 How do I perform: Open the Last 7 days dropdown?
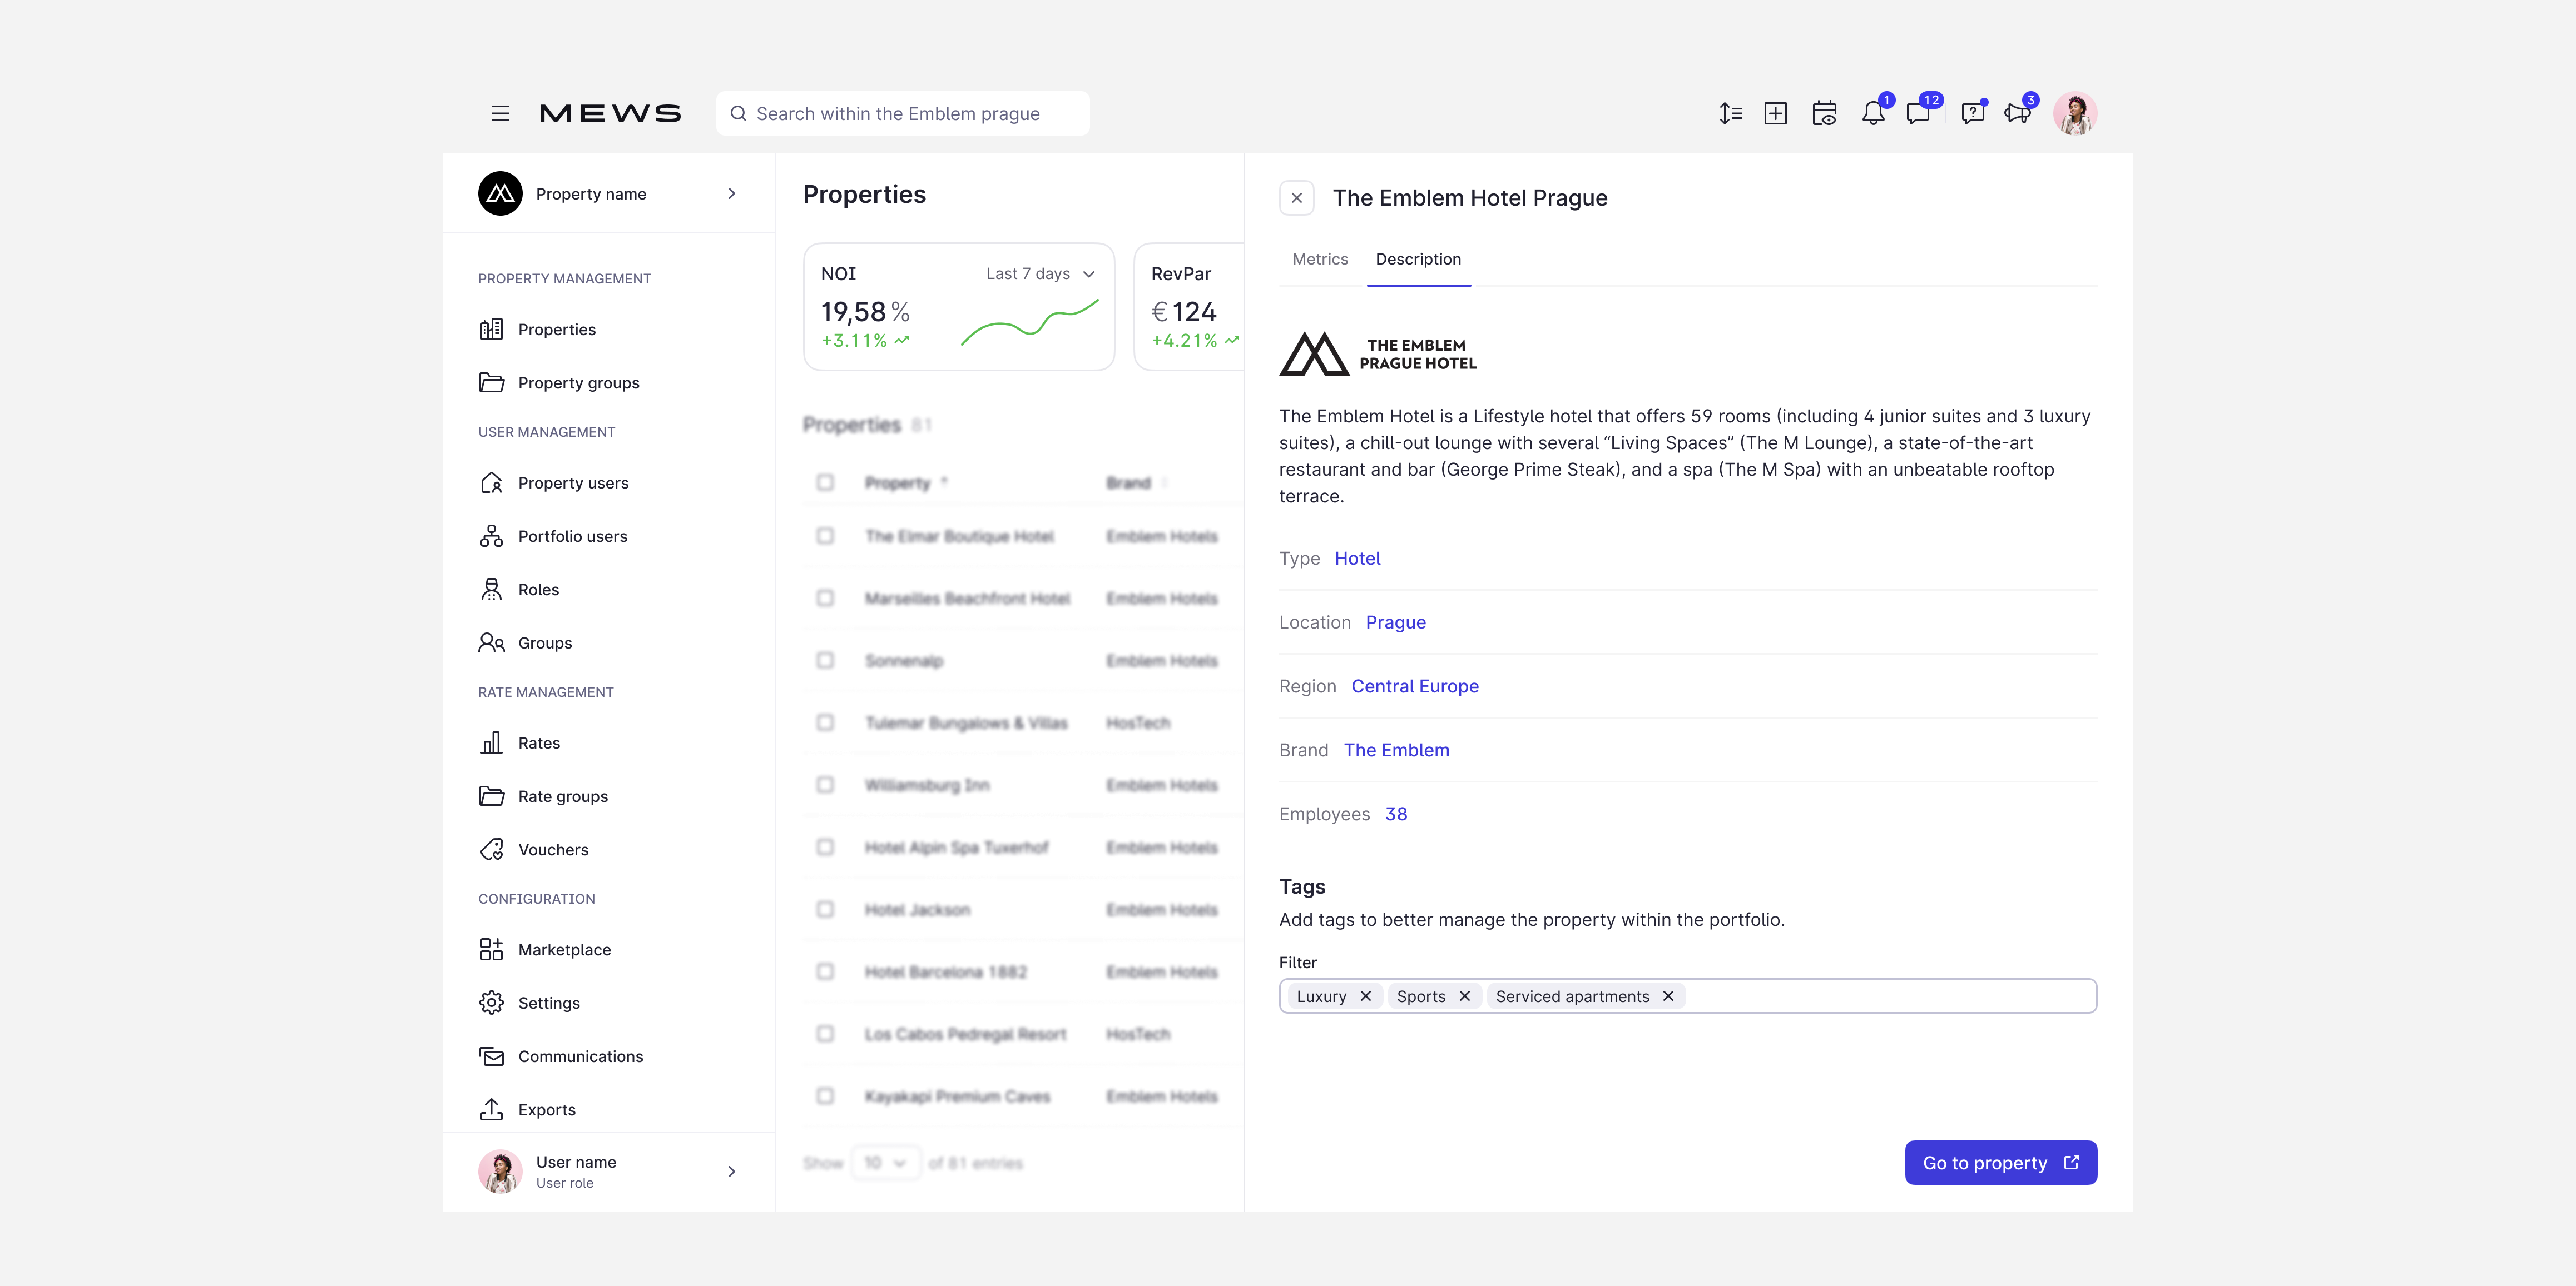click(x=1040, y=274)
